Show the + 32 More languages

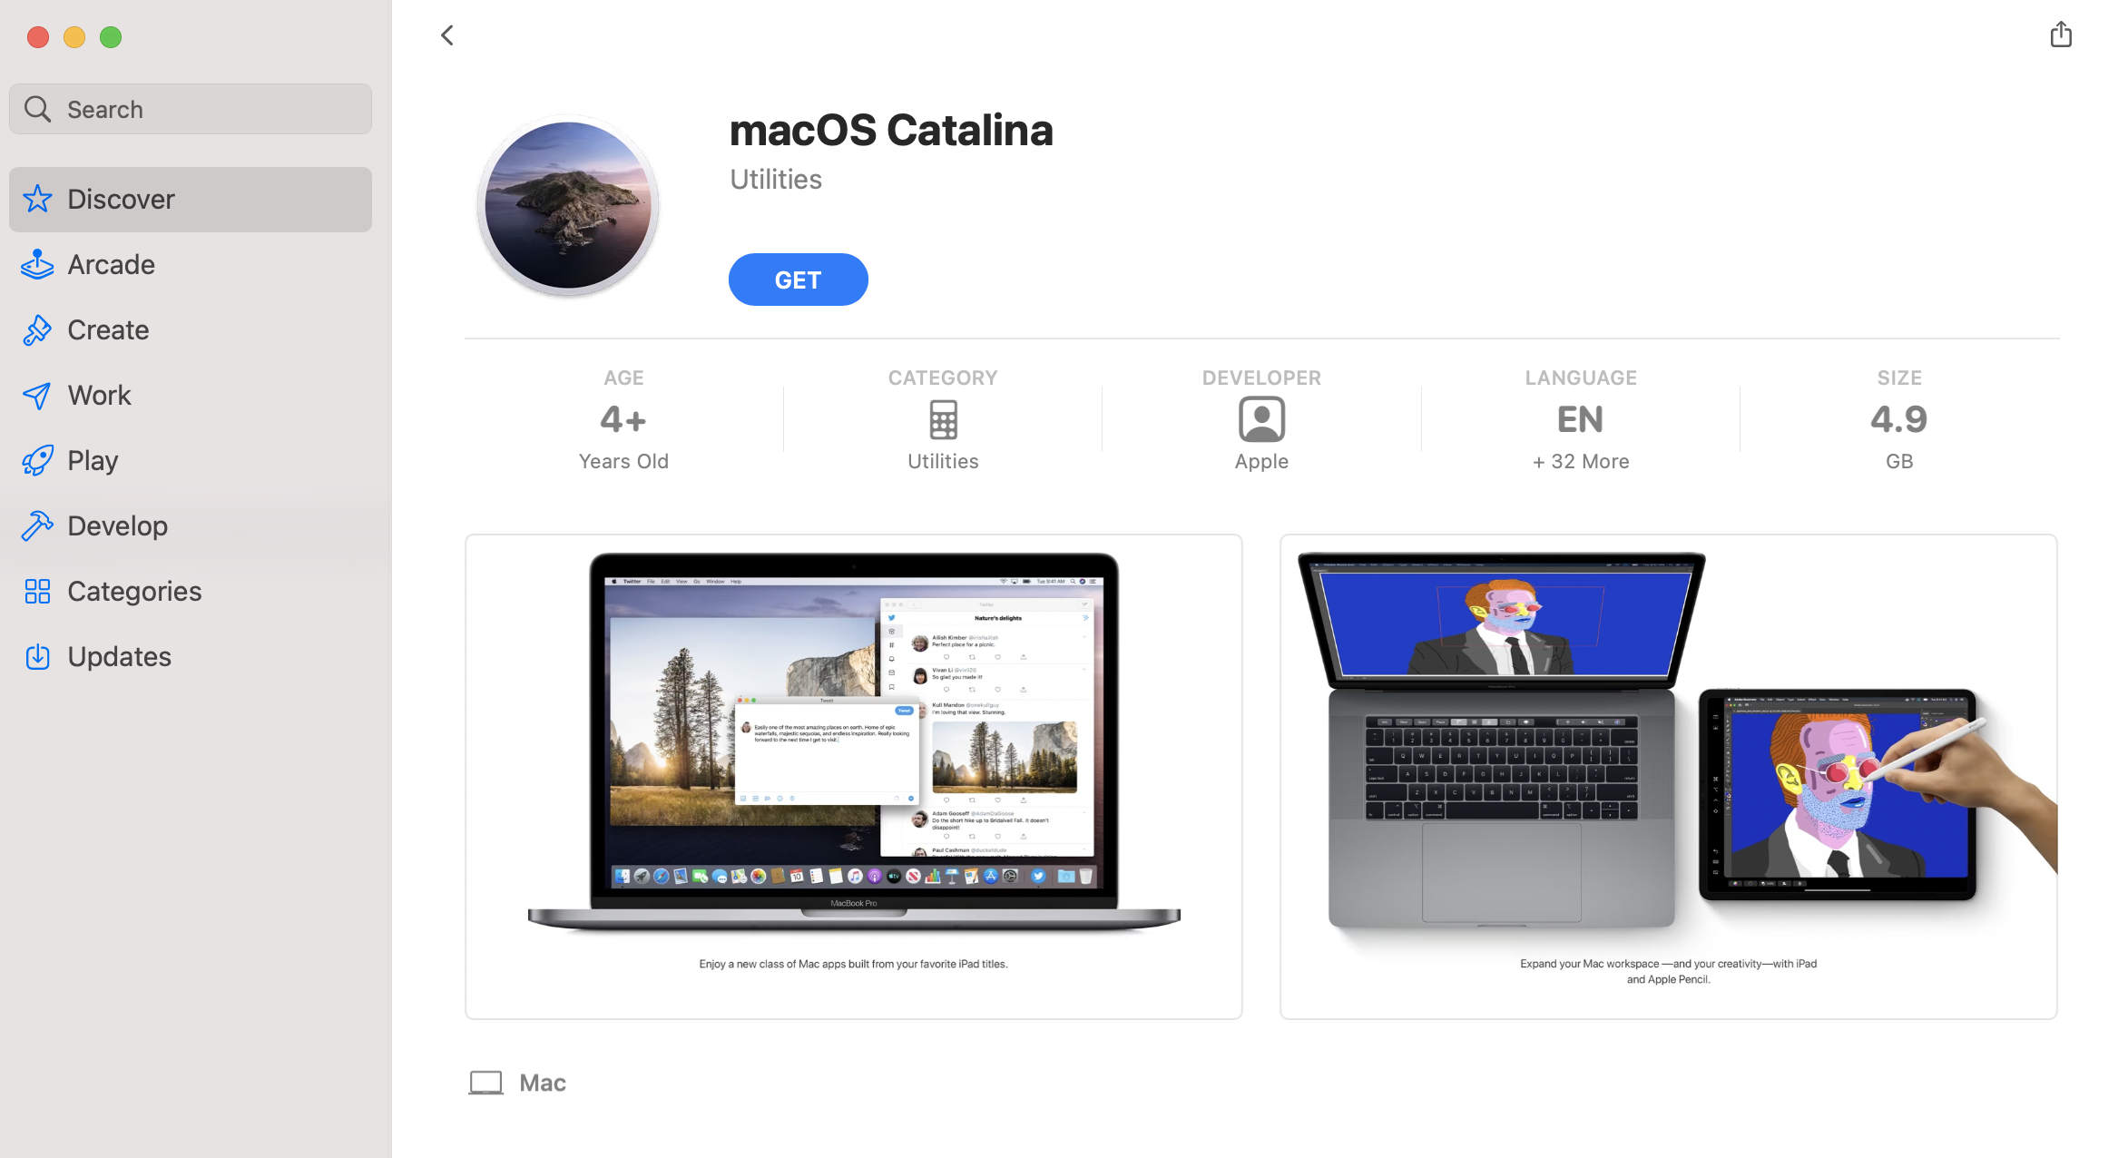(1581, 461)
